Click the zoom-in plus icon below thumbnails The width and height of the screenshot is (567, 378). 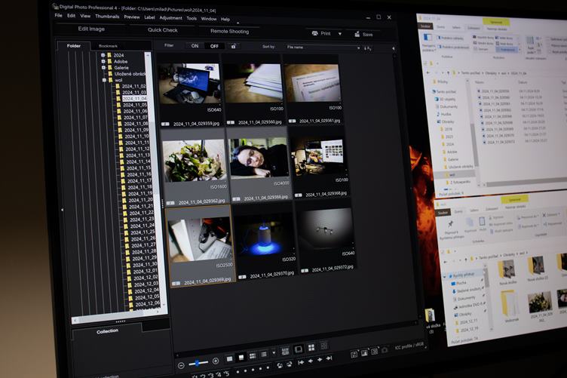tap(216, 361)
